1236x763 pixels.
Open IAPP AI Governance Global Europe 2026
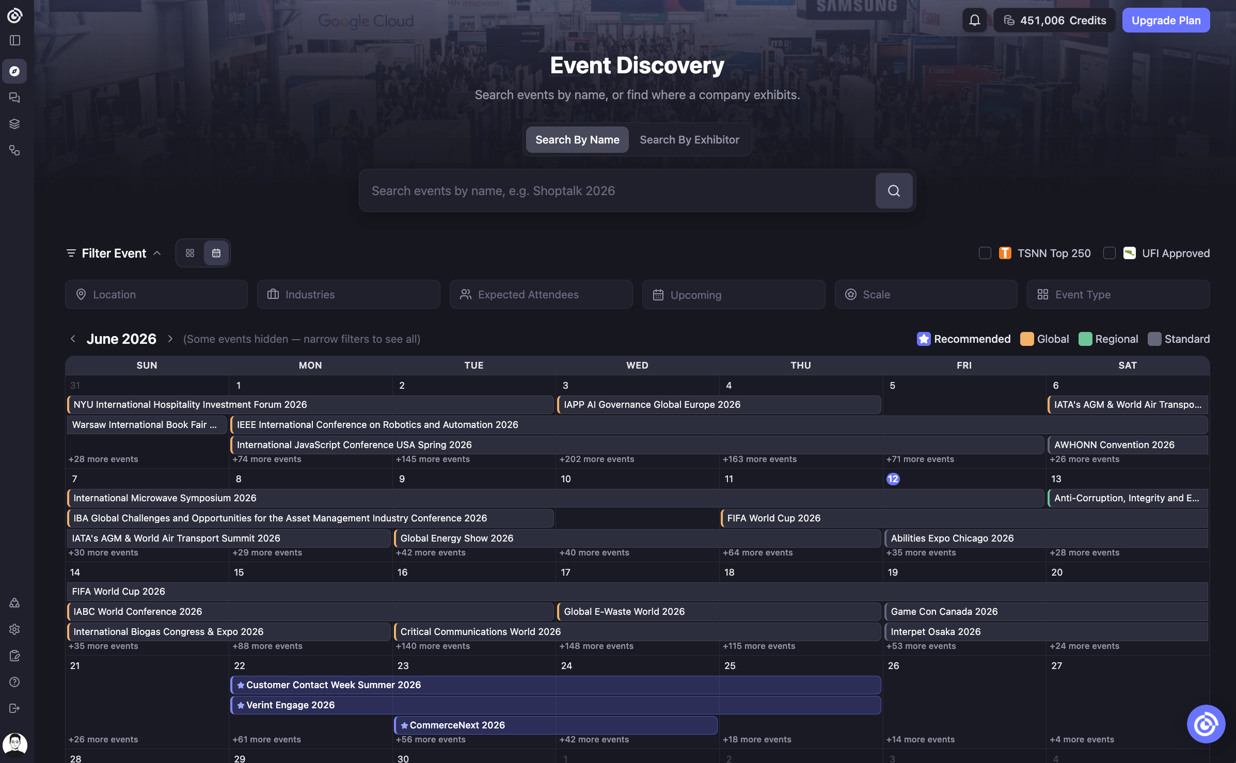719,405
